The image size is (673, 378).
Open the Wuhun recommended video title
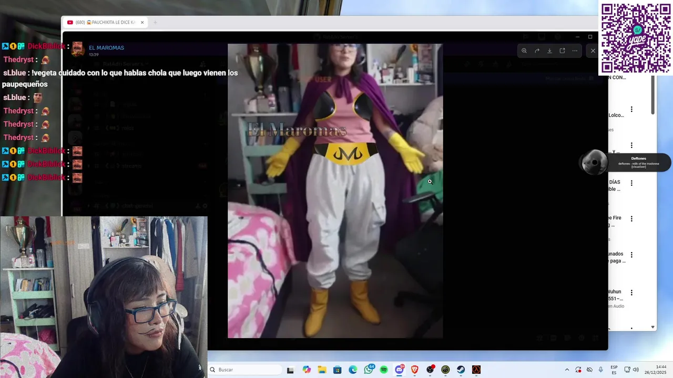616,295
